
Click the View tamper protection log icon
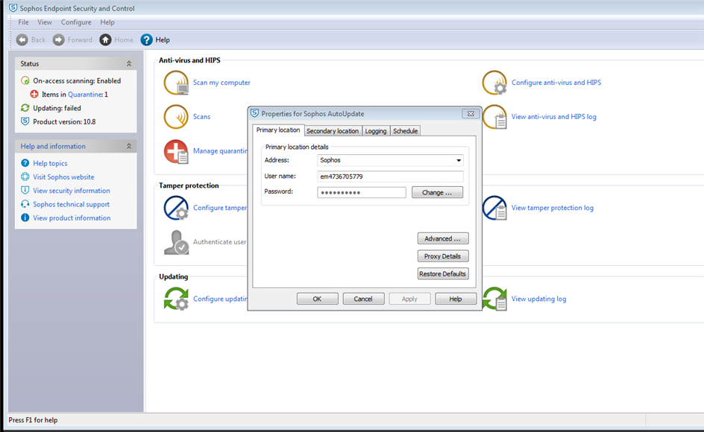coord(494,208)
